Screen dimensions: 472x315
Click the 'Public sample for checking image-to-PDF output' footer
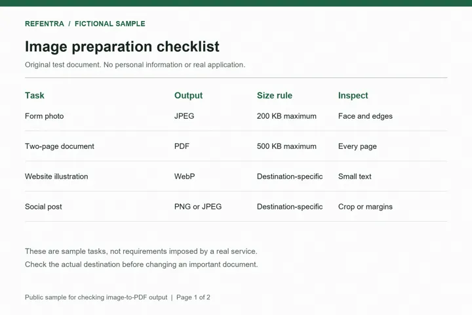[x=96, y=297]
